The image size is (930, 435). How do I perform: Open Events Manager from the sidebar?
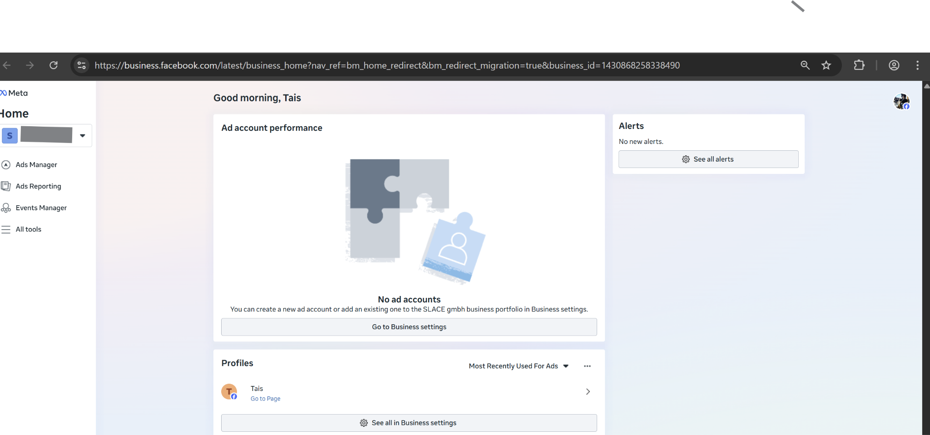(41, 208)
